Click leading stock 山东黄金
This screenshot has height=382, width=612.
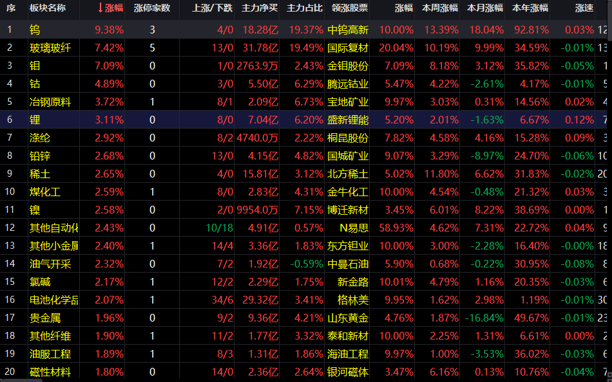point(348,318)
